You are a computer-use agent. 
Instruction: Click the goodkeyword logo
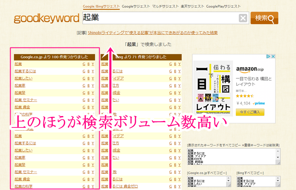(46, 19)
